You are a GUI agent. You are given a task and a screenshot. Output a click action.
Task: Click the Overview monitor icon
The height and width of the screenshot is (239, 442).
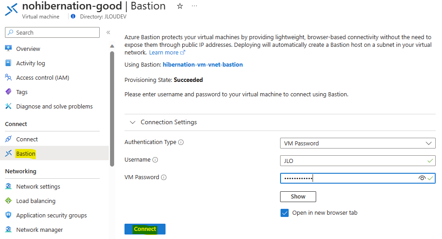click(x=9, y=48)
